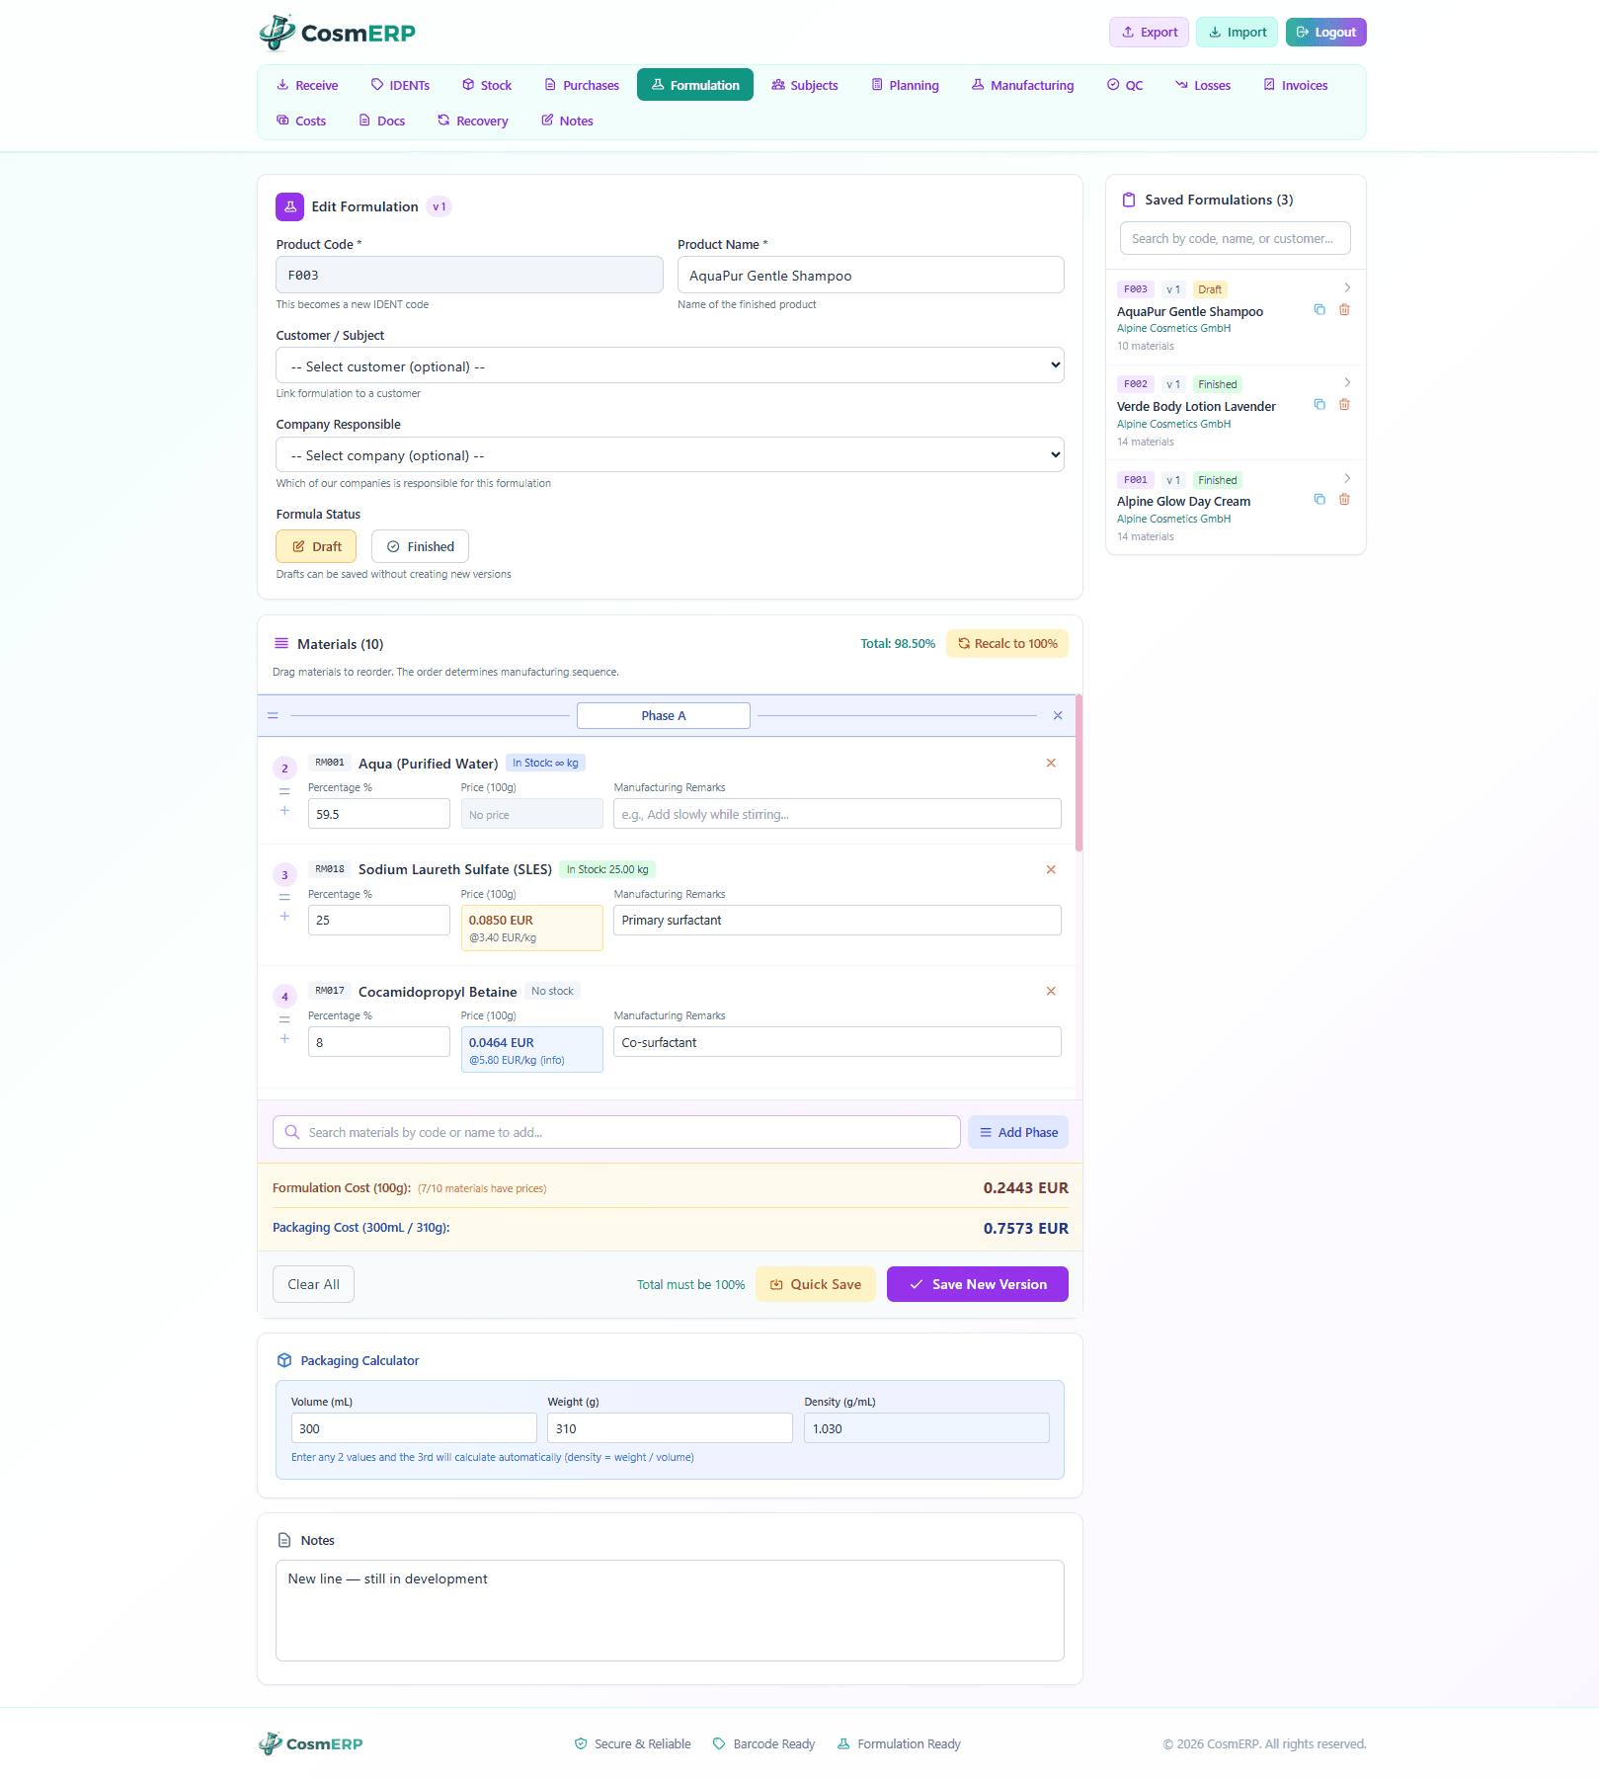Set Formula Status to Finished
This screenshot has width=1599, height=1779.
tap(419, 546)
